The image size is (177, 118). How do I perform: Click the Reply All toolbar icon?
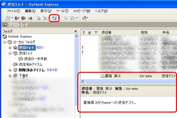(x=23, y=18)
